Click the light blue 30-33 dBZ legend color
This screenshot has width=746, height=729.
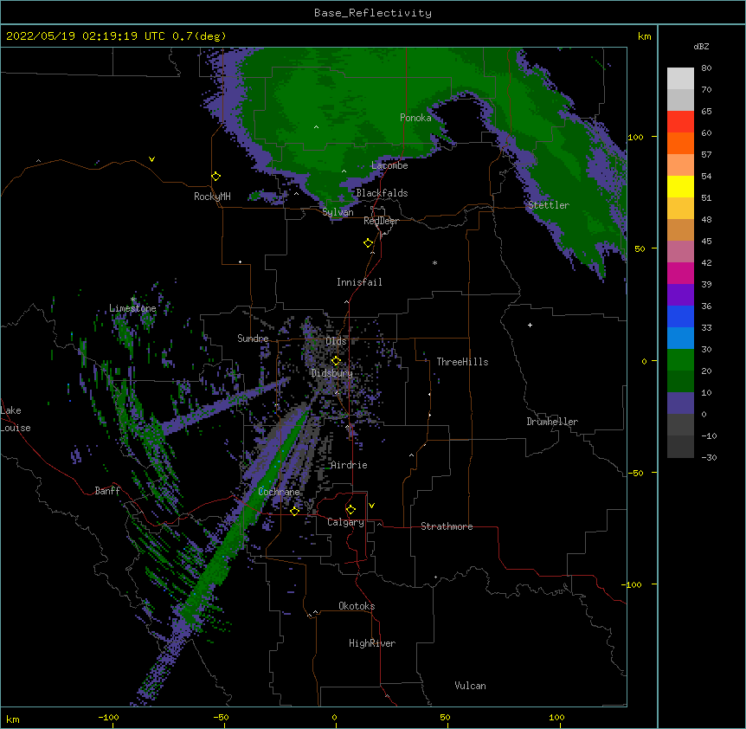pyautogui.click(x=680, y=339)
